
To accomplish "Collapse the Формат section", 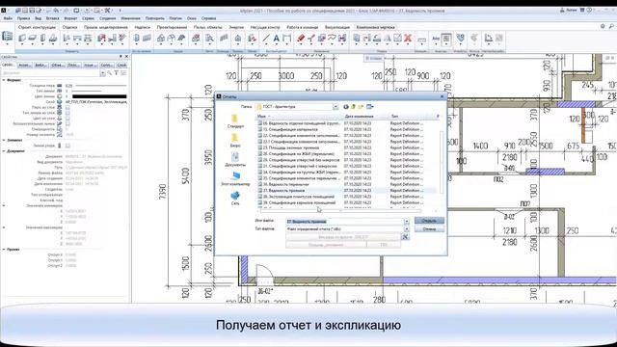I will tap(4, 80).
